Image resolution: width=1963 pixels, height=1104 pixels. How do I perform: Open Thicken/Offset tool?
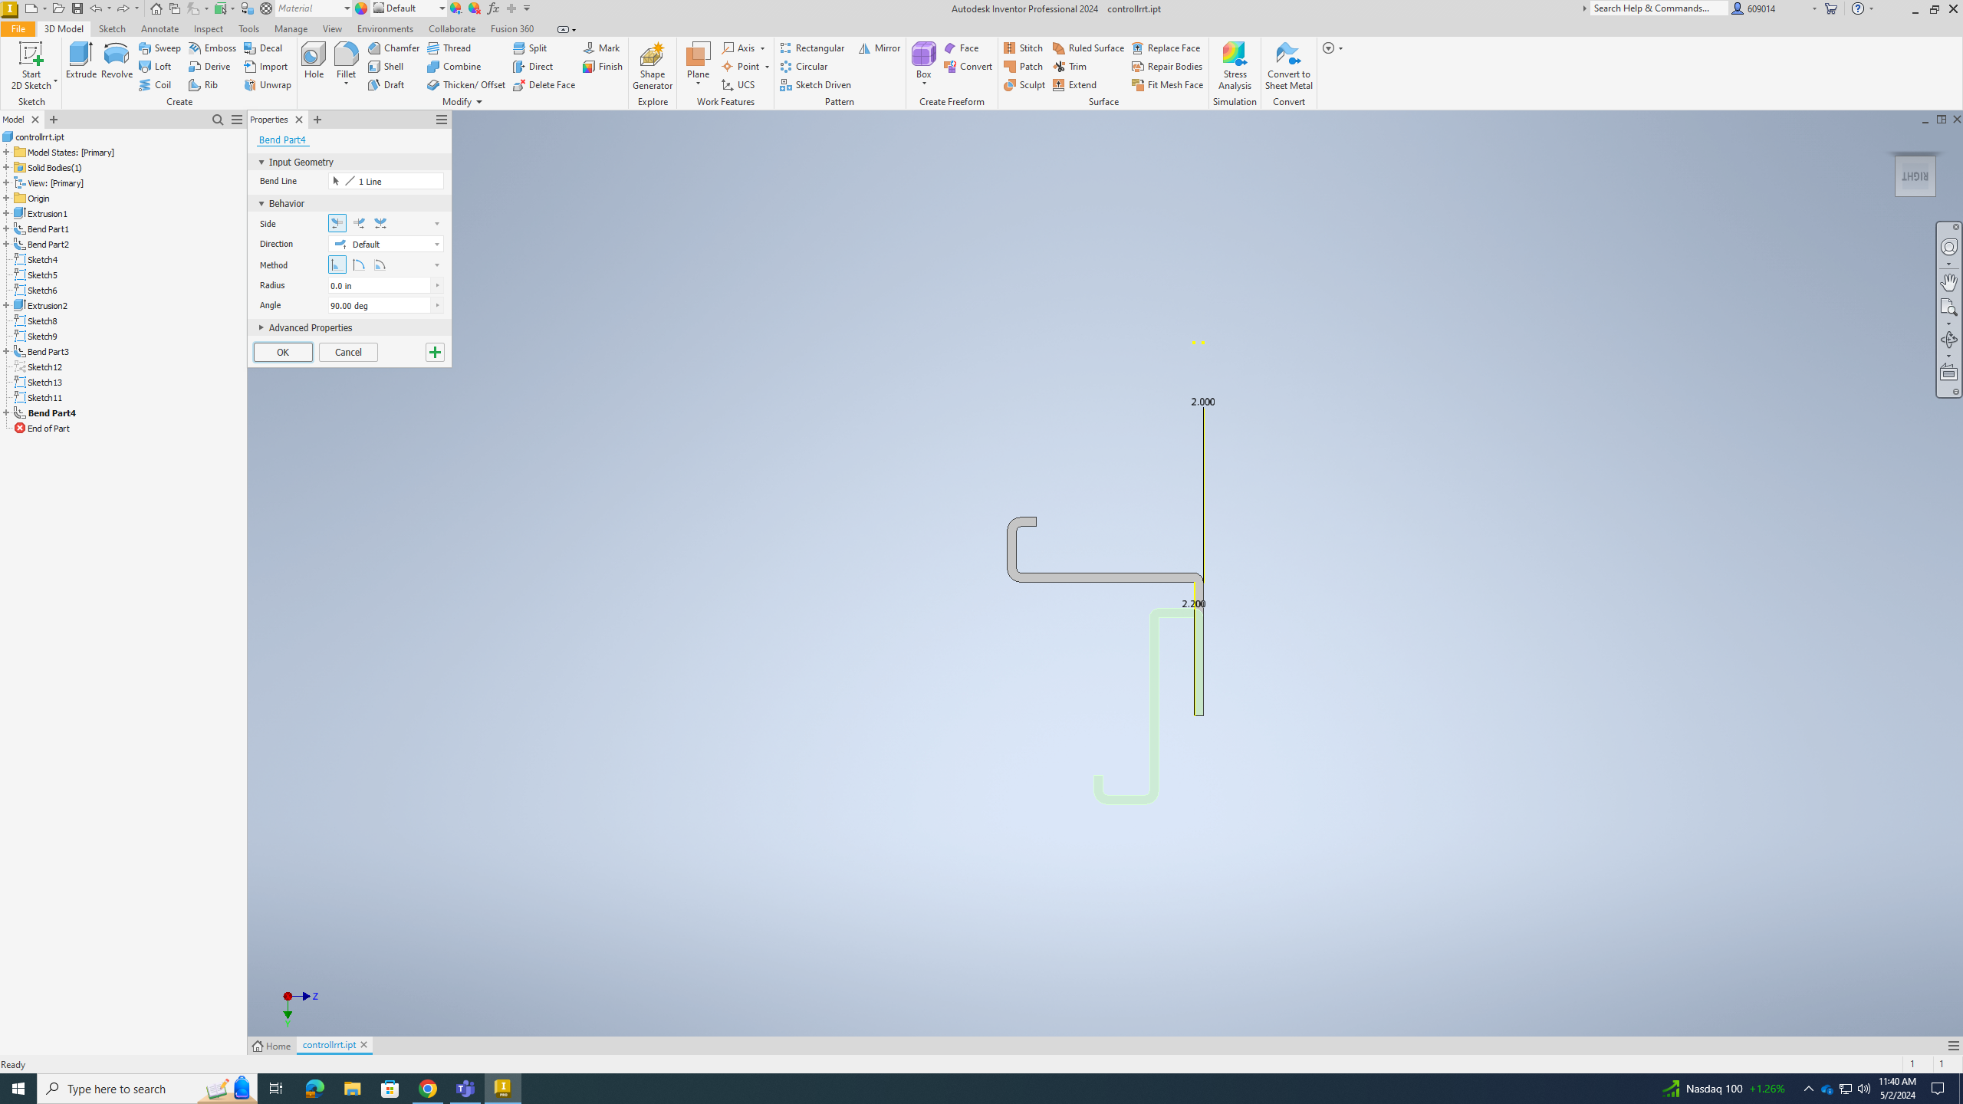coord(466,84)
